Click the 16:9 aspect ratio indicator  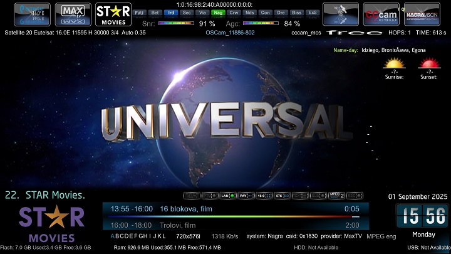click(264, 196)
